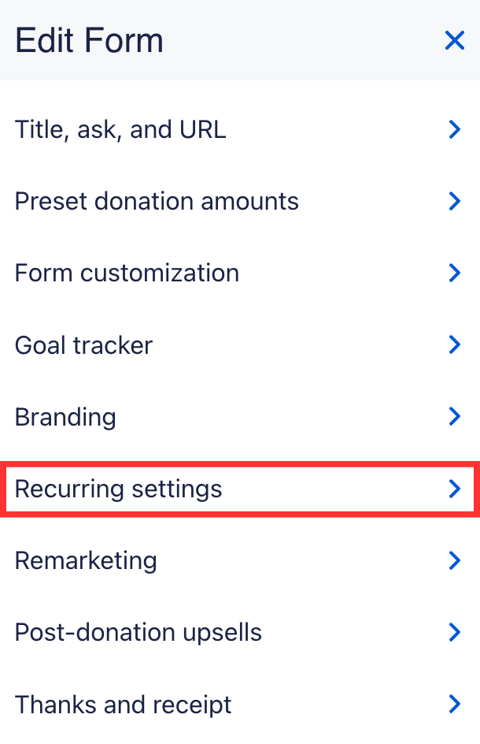This screenshot has width=480, height=744.
Task: Expand the Goal tracker chevron
Action: tap(453, 344)
